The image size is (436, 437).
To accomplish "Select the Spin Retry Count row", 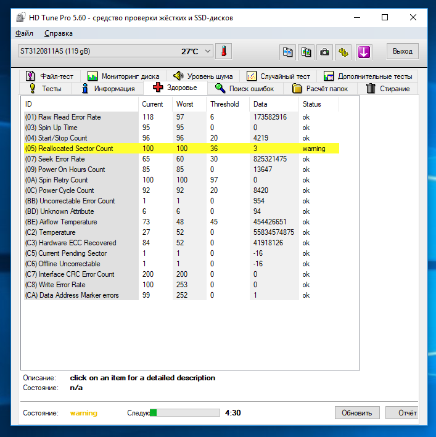I will point(181,180).
